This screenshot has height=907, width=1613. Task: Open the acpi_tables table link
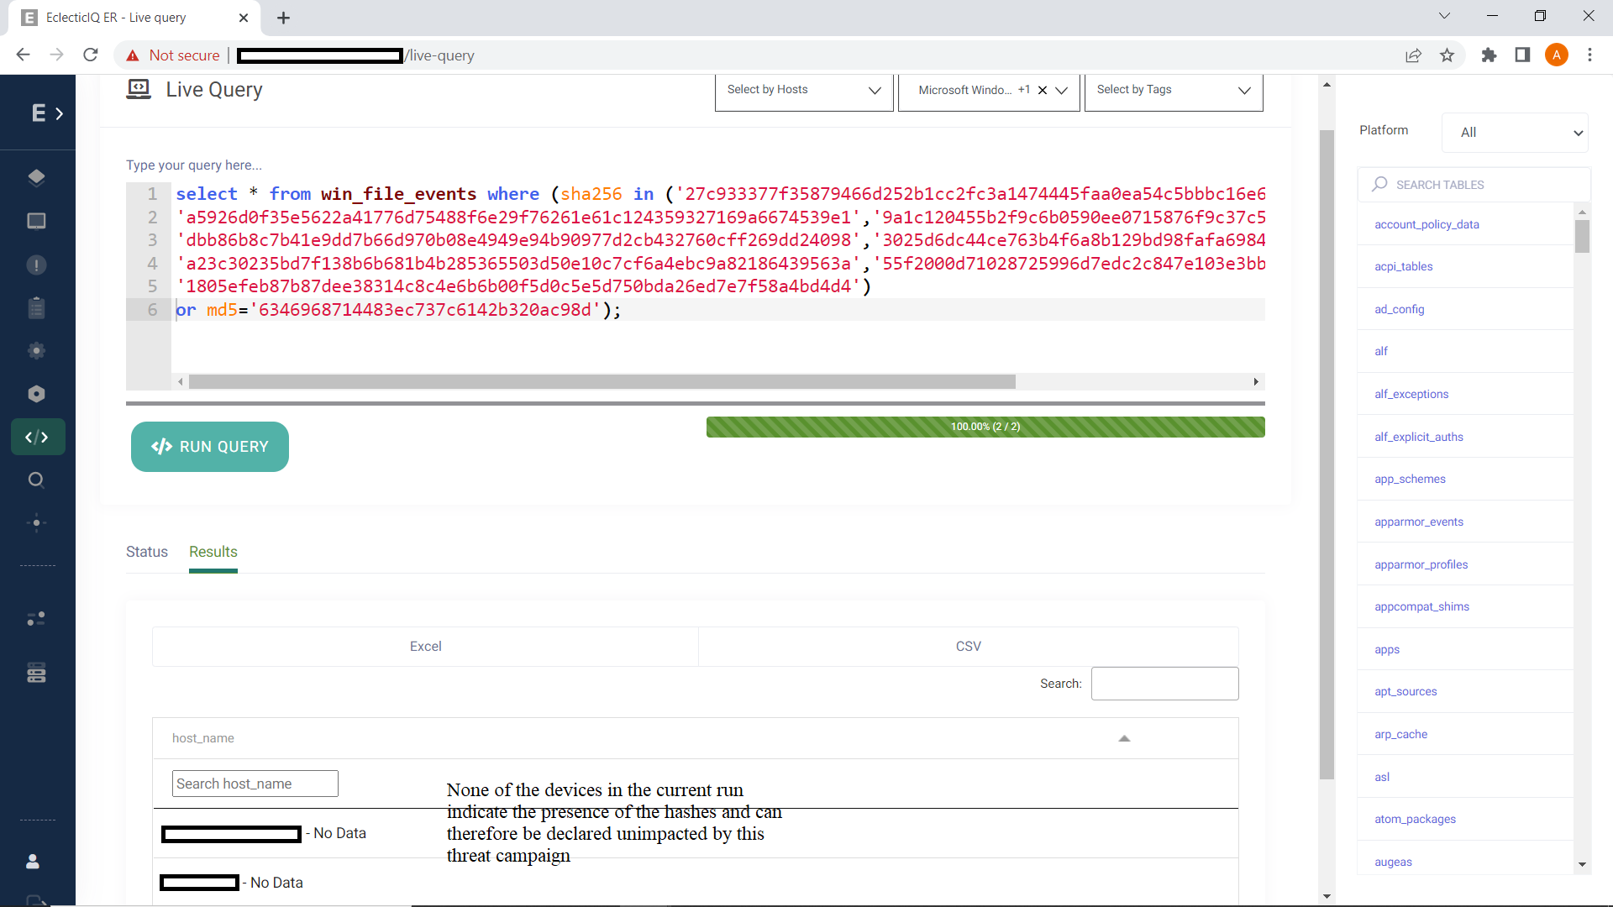[x=1403, y=266]
